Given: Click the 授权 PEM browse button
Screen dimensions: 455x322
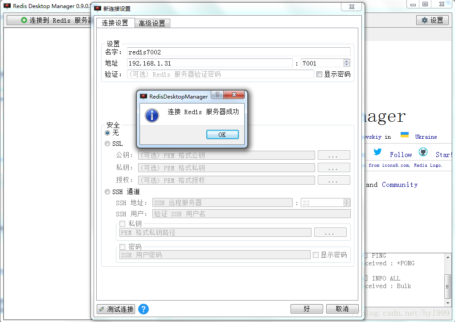Looking at the screenshot, I should point(334,179).
